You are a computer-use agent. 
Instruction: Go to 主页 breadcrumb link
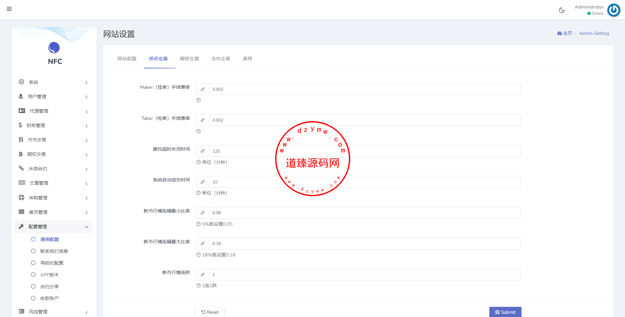(x=565, y=33)
